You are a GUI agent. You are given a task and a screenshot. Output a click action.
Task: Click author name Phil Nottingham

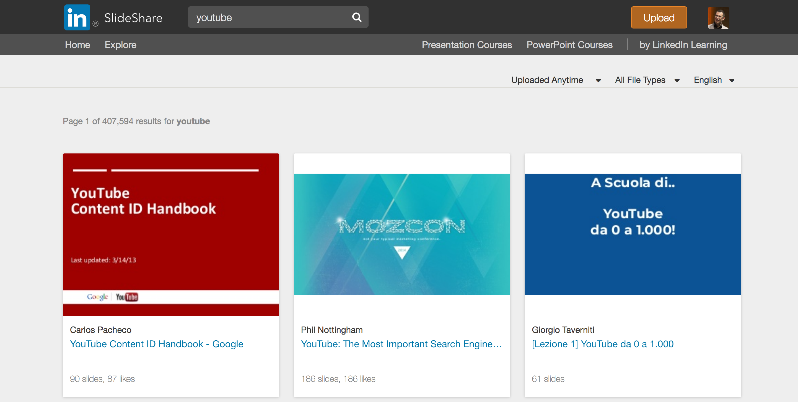click(331, 330)
